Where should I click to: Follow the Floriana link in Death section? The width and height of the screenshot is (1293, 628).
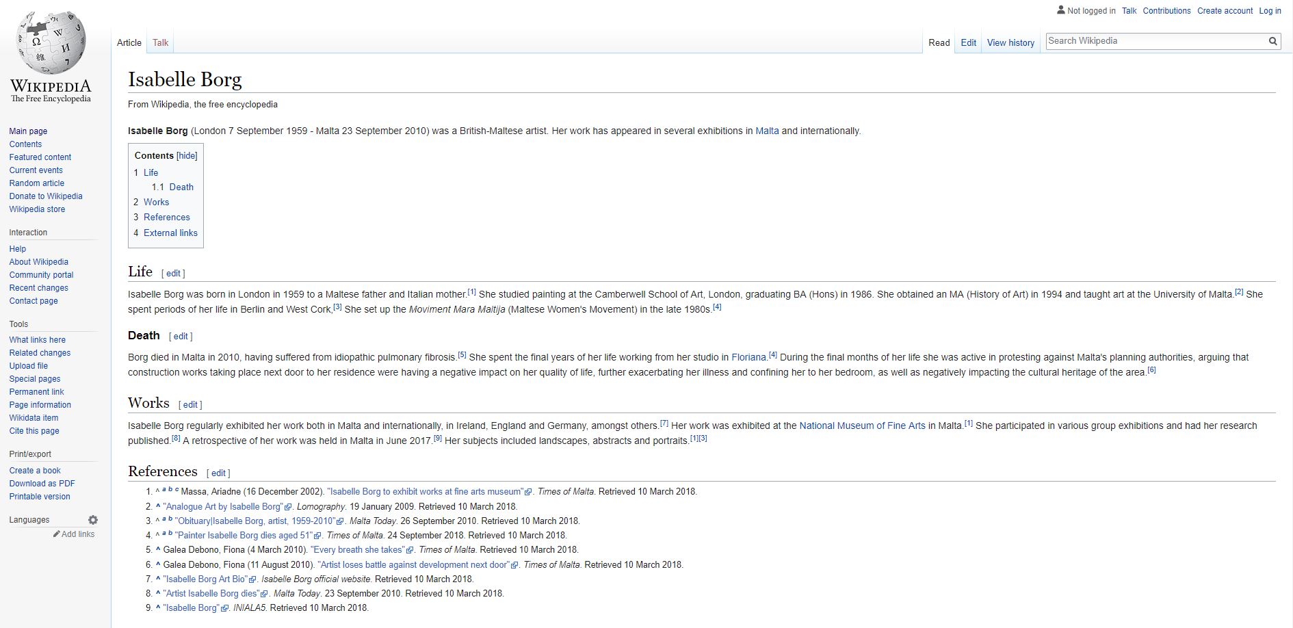click(748, 357)
